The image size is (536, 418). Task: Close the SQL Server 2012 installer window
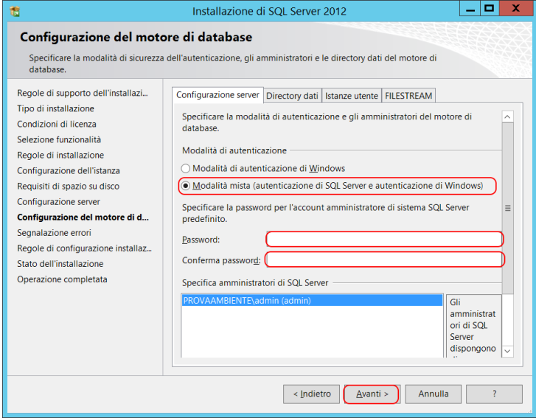[516, 9]
